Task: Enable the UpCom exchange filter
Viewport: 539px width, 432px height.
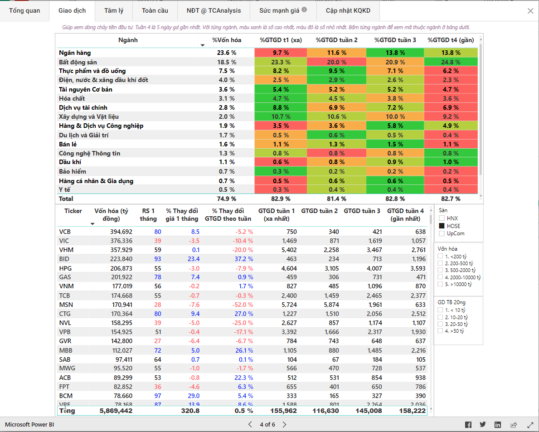Action: click(441, 233)
